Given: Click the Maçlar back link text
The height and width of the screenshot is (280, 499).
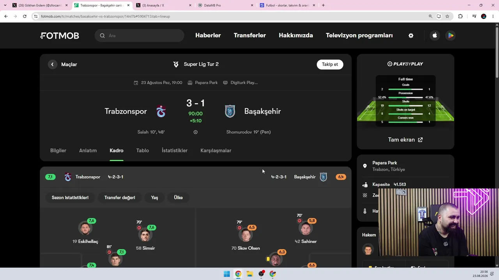Looking at the screenshot, I should point(69,65).
